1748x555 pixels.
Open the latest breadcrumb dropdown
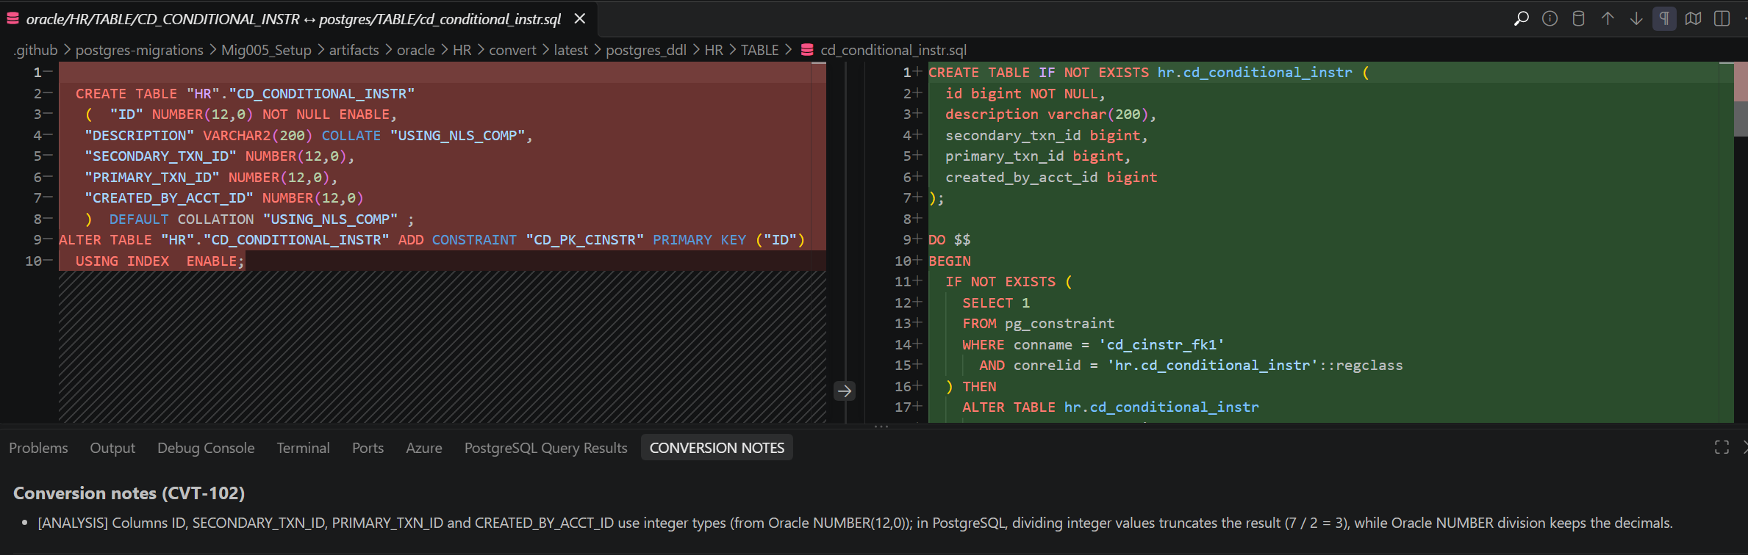pos(570,50)
